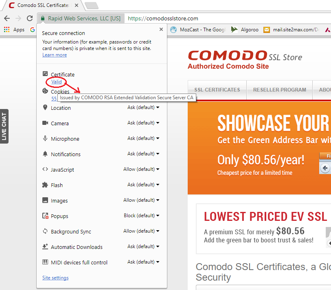
Task: Close the Secure connection popup
Action: 161,29
